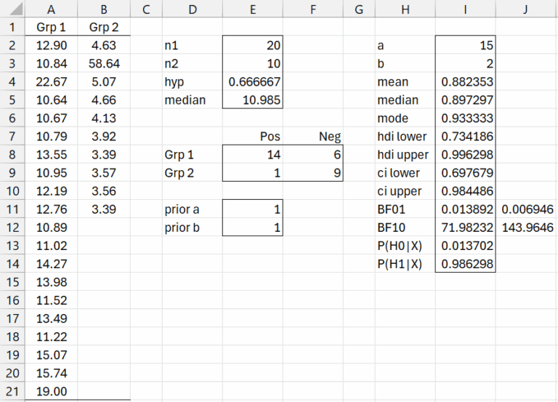Click the Pos column heading

253,137
